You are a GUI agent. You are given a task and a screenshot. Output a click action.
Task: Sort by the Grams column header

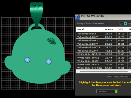pyautogui.click(x=110, y=29)
